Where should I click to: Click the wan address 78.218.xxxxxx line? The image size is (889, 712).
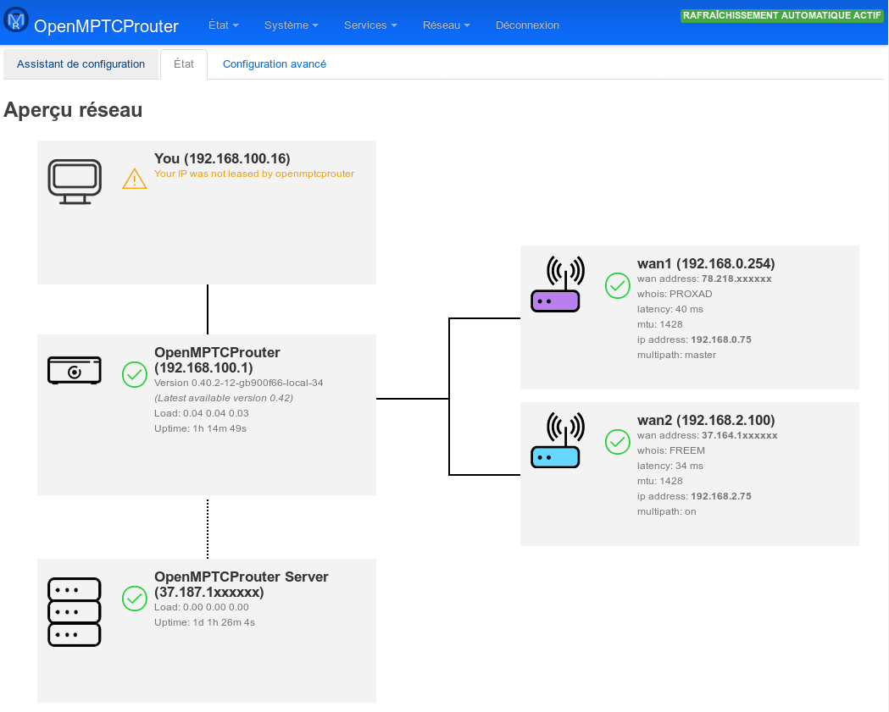[704, 279]
